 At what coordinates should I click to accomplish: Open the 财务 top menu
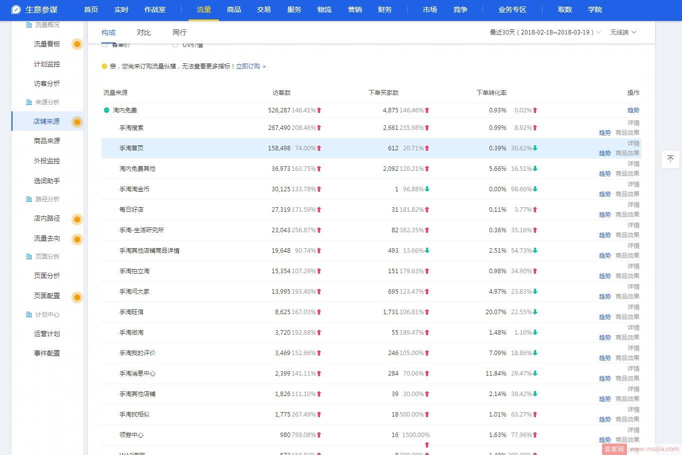(x=385, y=9)
